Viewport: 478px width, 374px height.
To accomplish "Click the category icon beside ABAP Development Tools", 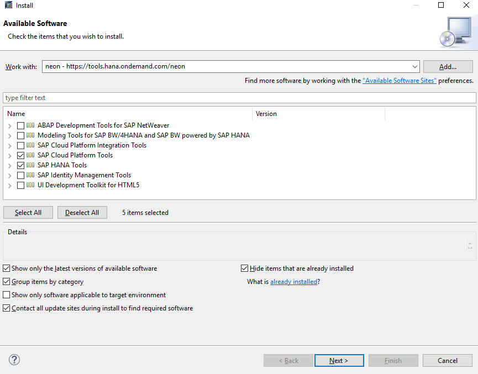I will (30, 125).
